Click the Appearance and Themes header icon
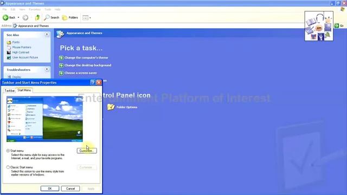The image size is (347, 195). tap(60, 34)
